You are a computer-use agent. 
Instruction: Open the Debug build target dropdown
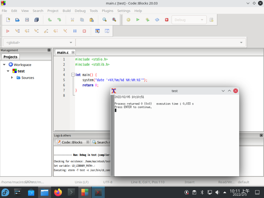point(189,20)
